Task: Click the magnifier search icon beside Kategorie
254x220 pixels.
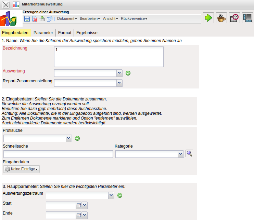Action: (x=189, y=154)
